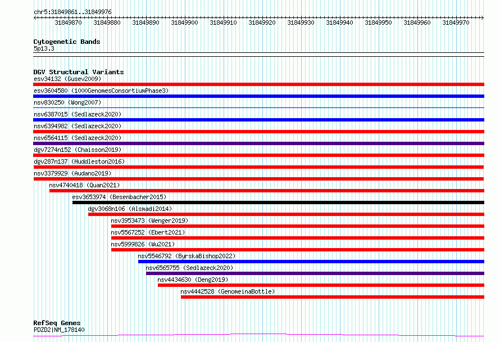The image size is (500, 342).
Task: Click the black bar under esv3653974
Action: (279, 202)
